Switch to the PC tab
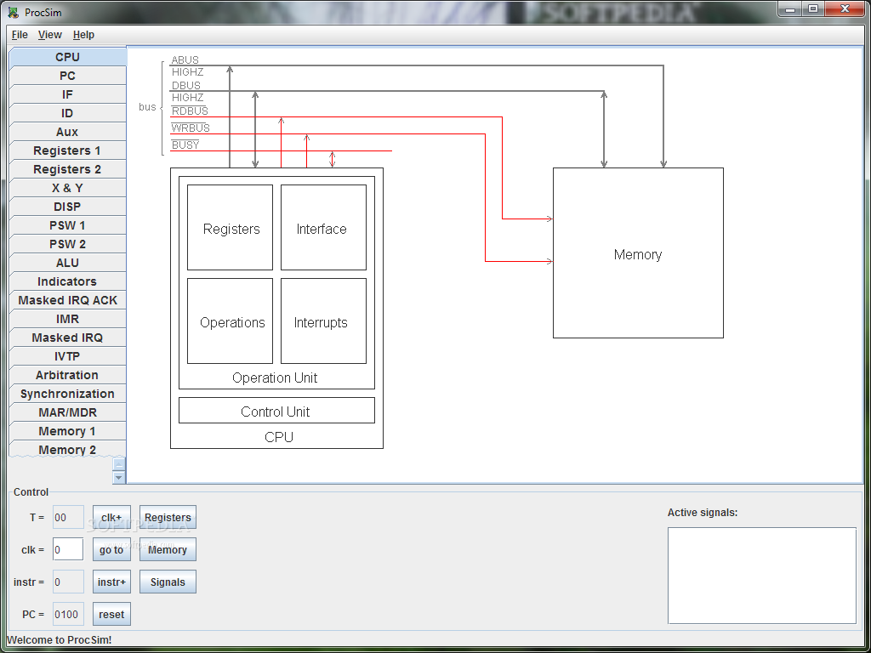871x653 pixels. (x=68, y=76)
